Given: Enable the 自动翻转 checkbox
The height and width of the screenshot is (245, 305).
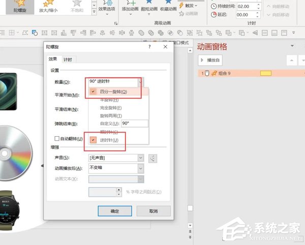Looking at the screenshot, I should 57,138.
